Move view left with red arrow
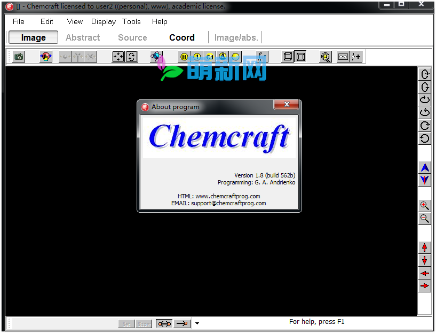The height and width of the screenshot is (333, 436). click(x=425, y=274)
